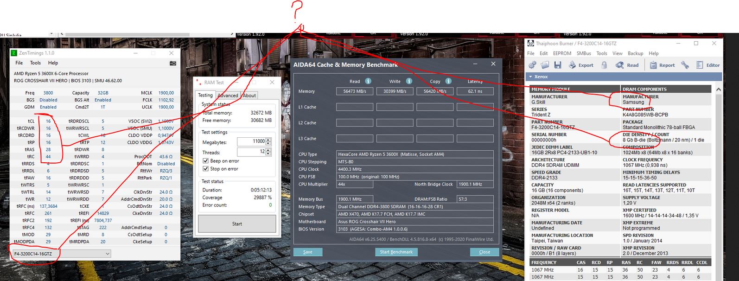Collapse the Xerox section in Thaiphoon Burner
This screenshot has height=281, width=739.
(x=530, y=77)
